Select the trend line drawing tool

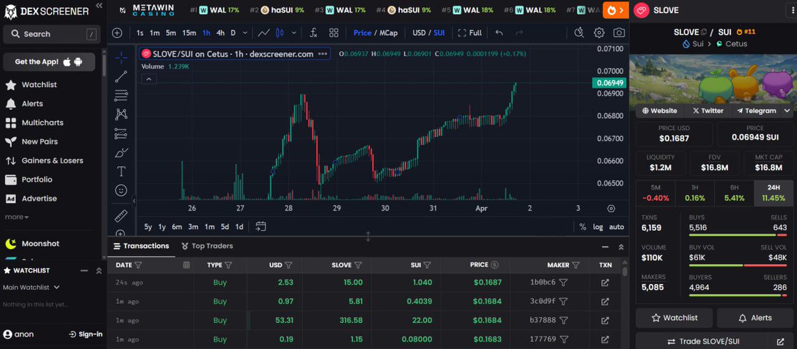pos(121,77)
